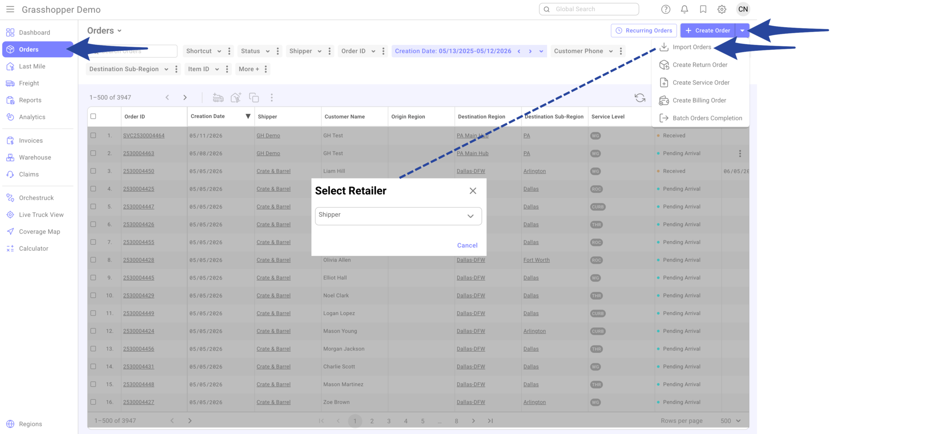Click the refresh orders icon

click(x=640, y=98)
